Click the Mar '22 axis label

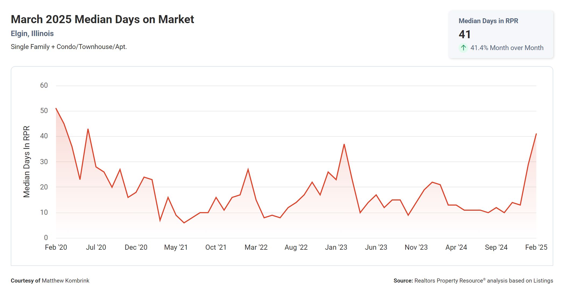click(x=256, y=247)
